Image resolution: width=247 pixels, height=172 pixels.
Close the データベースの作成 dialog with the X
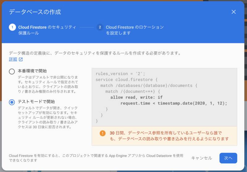pos(233,12)
